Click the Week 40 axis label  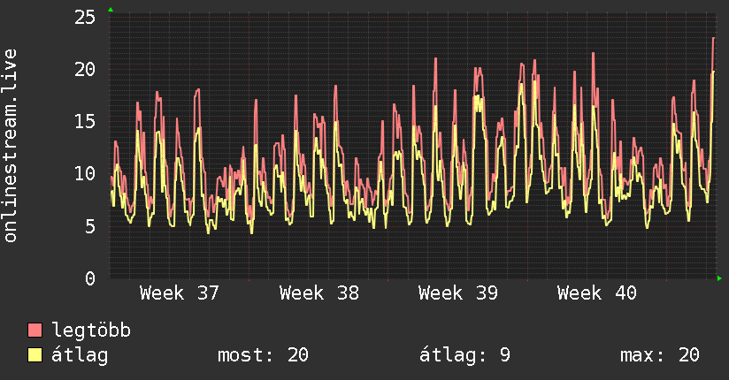click(597, 293)
